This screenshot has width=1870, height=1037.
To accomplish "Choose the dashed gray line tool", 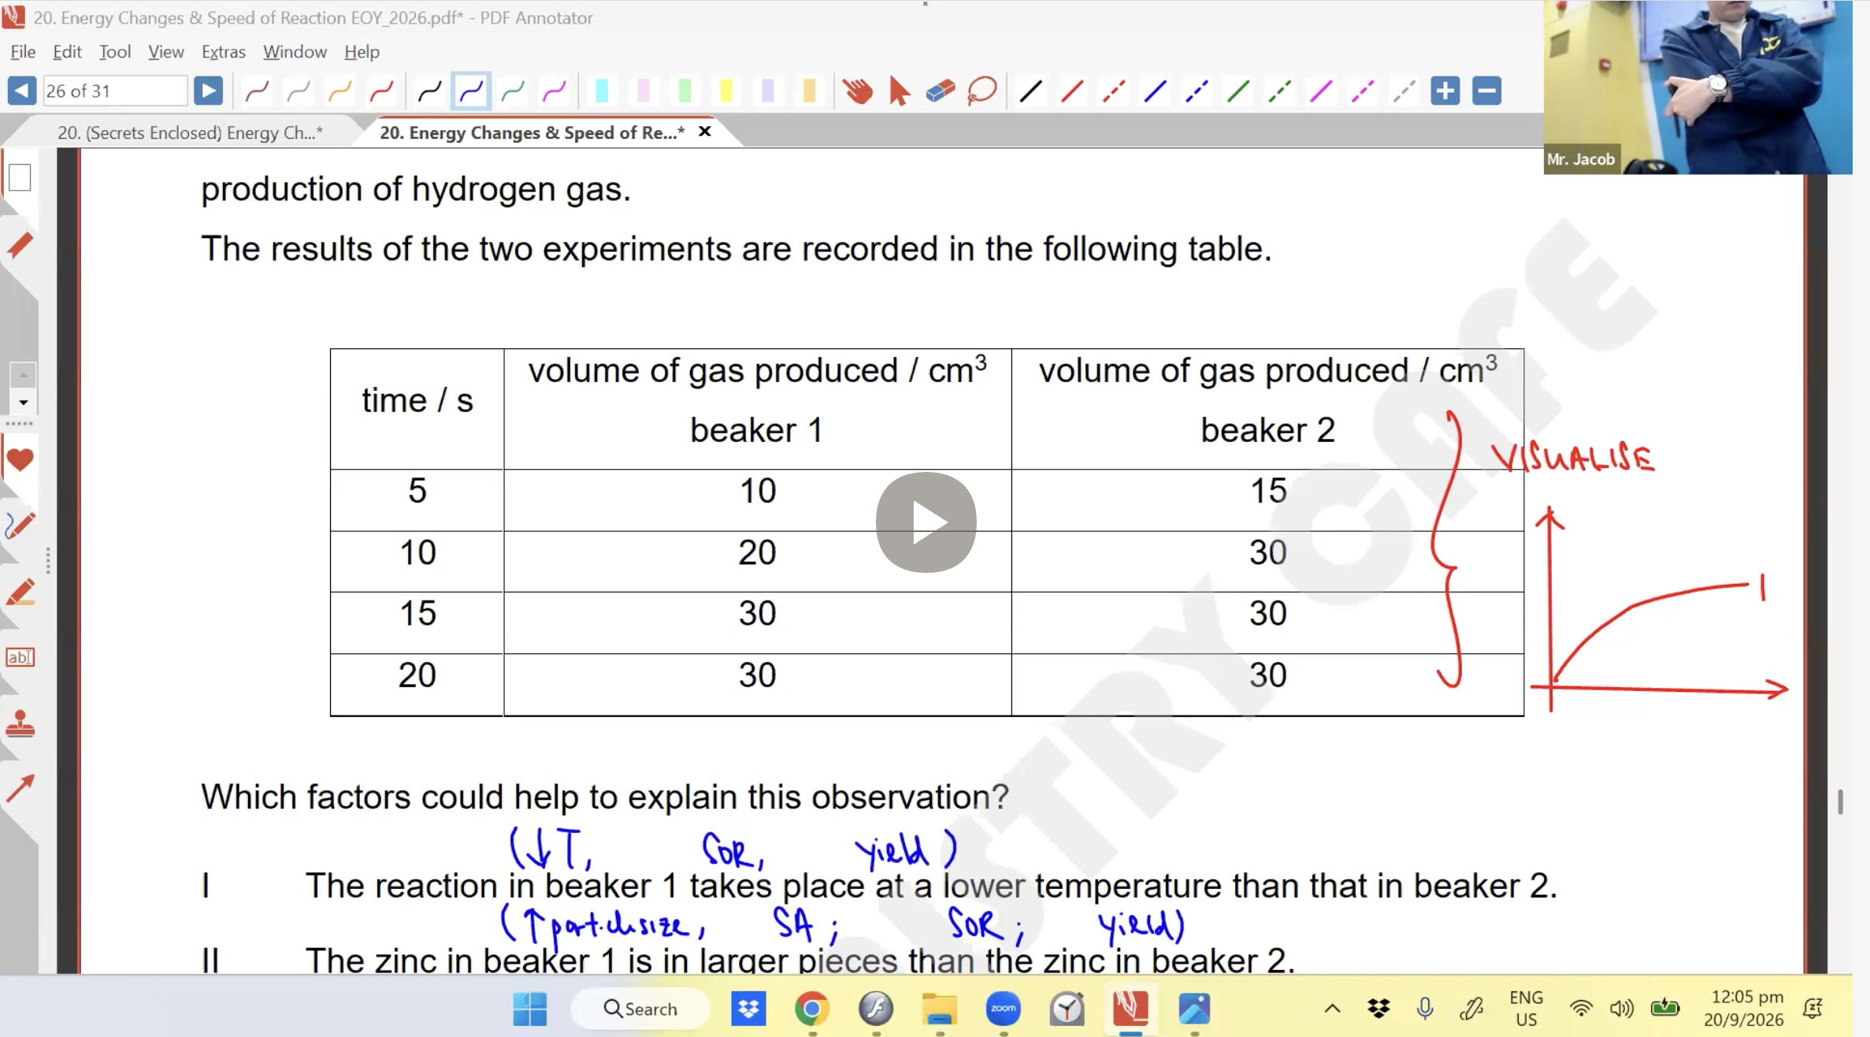I will pos(1404,91).
